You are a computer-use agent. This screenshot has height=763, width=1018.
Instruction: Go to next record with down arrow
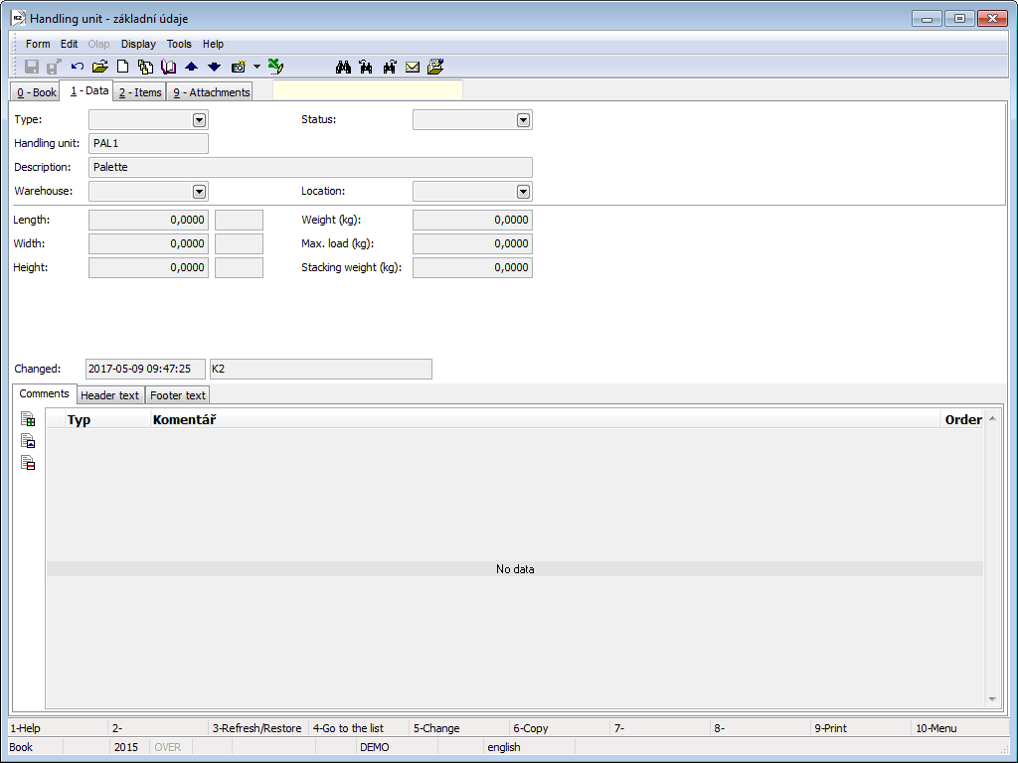(214, 67)
